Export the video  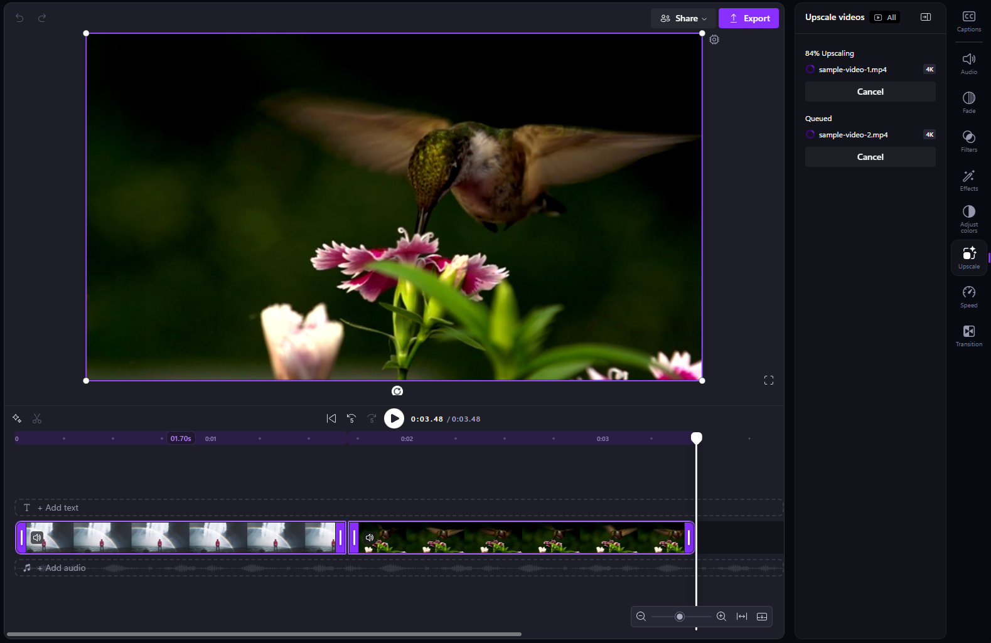point(749,18)
